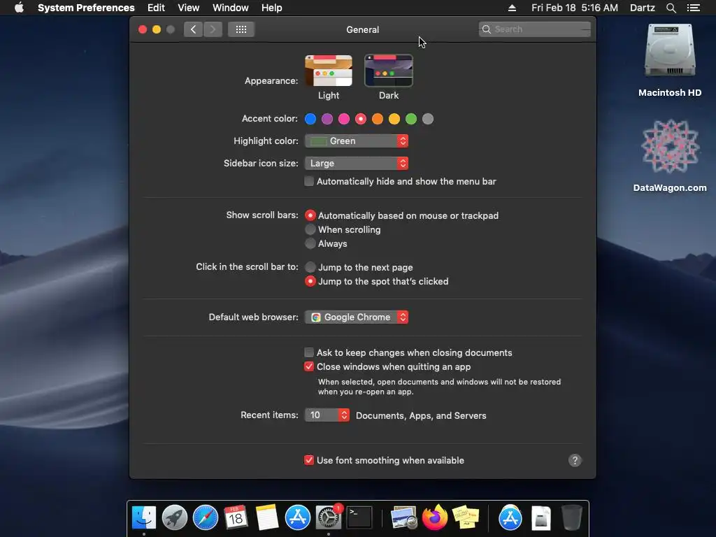Select Jump to the next page
This screenshot has width=716, height=537.
(x=310, y=267)
